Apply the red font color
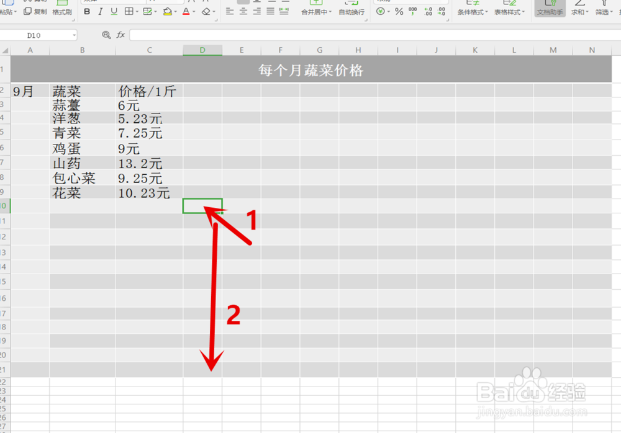Screen dimensions: 621x433 tap(186, 12)
